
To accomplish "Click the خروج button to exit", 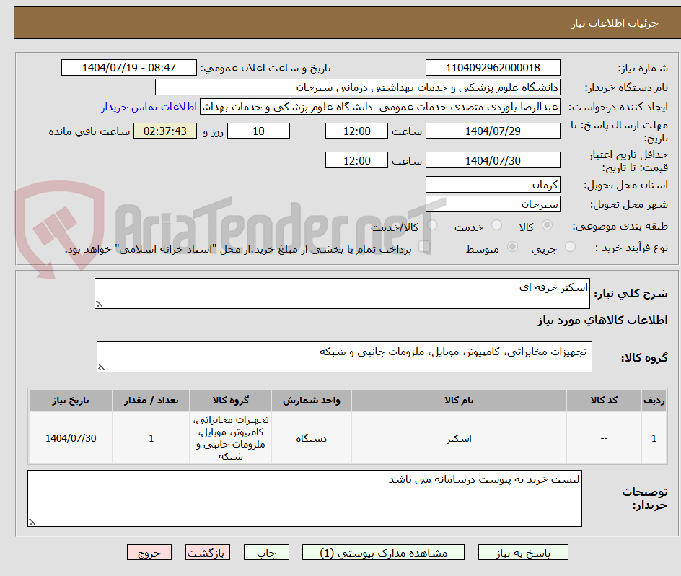I will pos(149,551).
